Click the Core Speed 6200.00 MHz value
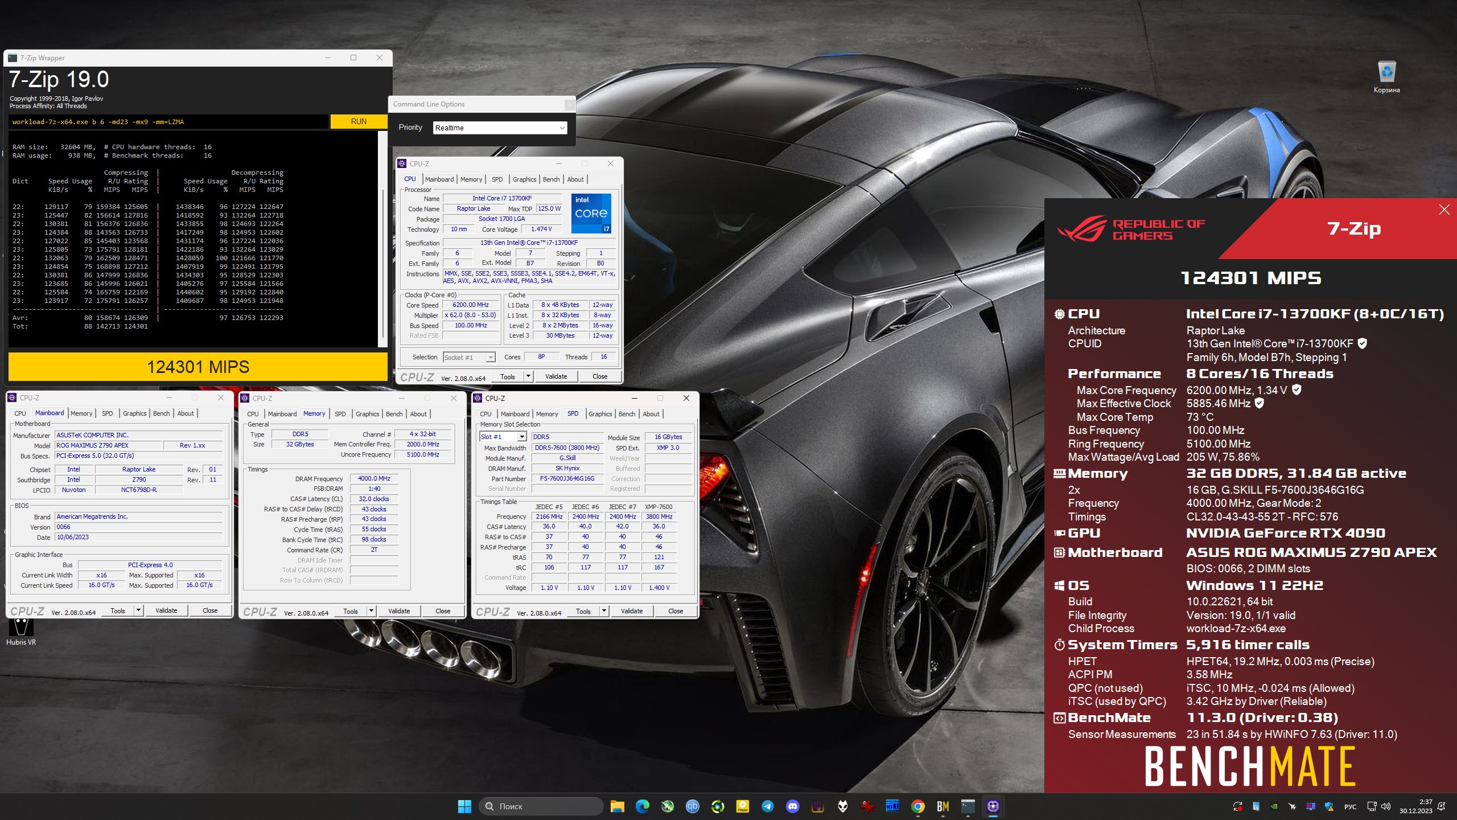 [x=471, y=305]
